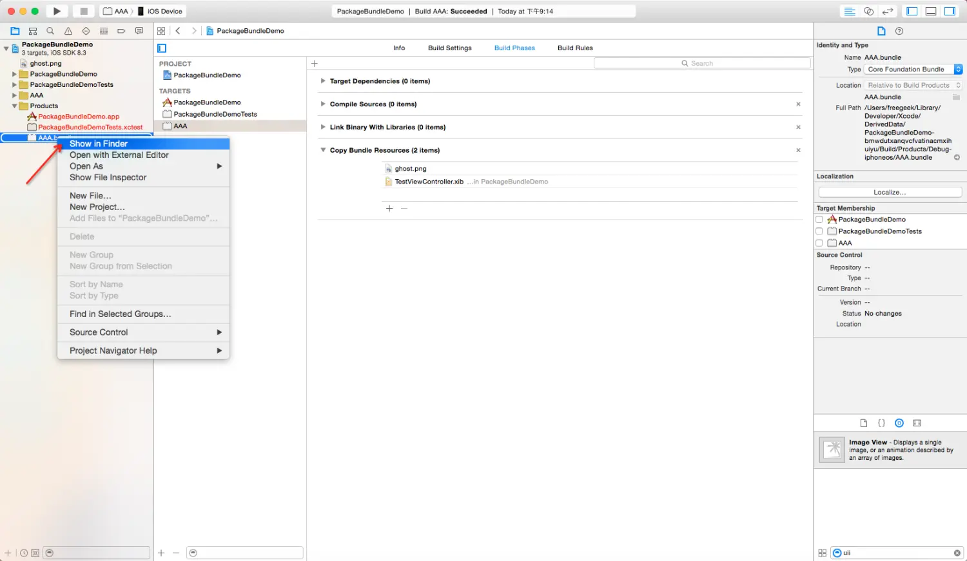Open the breakpoint navigator

pyautogui.click(x=121, y=31)
